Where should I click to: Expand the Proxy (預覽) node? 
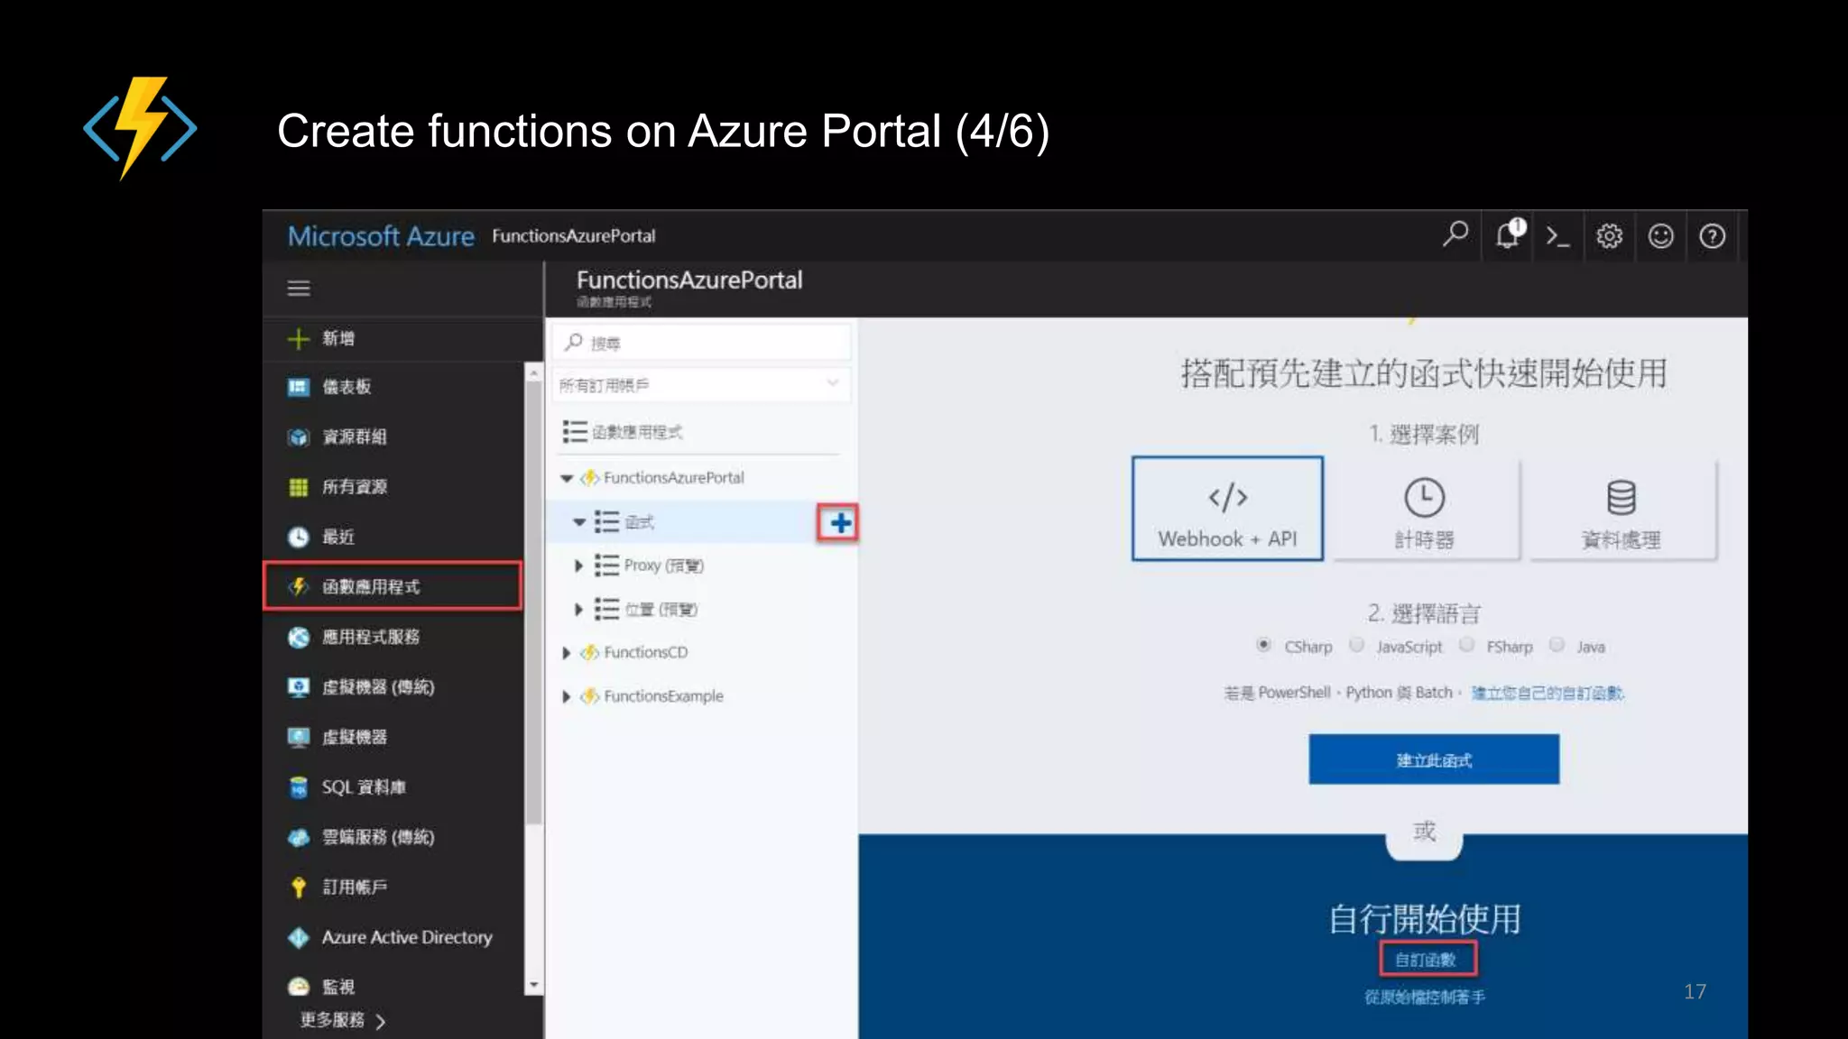pyautogui.click(x=578, y=565)
